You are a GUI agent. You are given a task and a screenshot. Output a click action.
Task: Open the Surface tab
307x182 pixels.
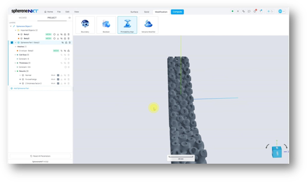tap(134, 12)
